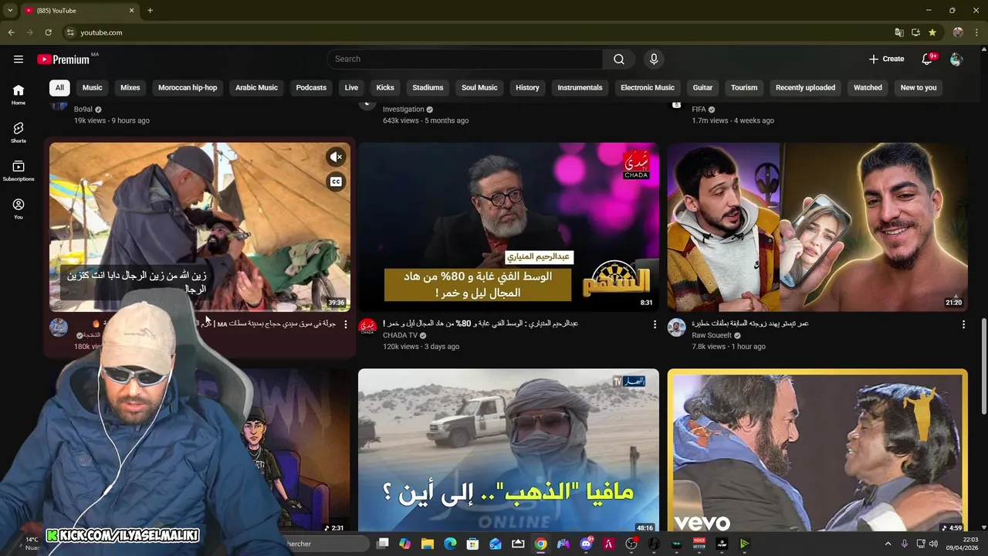This screenshot has width=988, height=556.
Task: Open the YouTube account avatar menu
Action: pyautogui.click(x=956, y=59)
